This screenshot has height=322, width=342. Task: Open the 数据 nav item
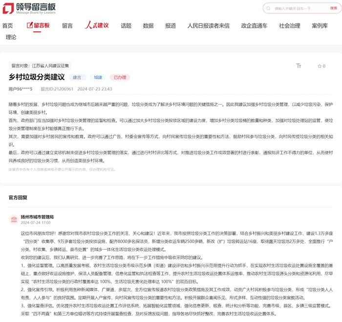[149, 26]
